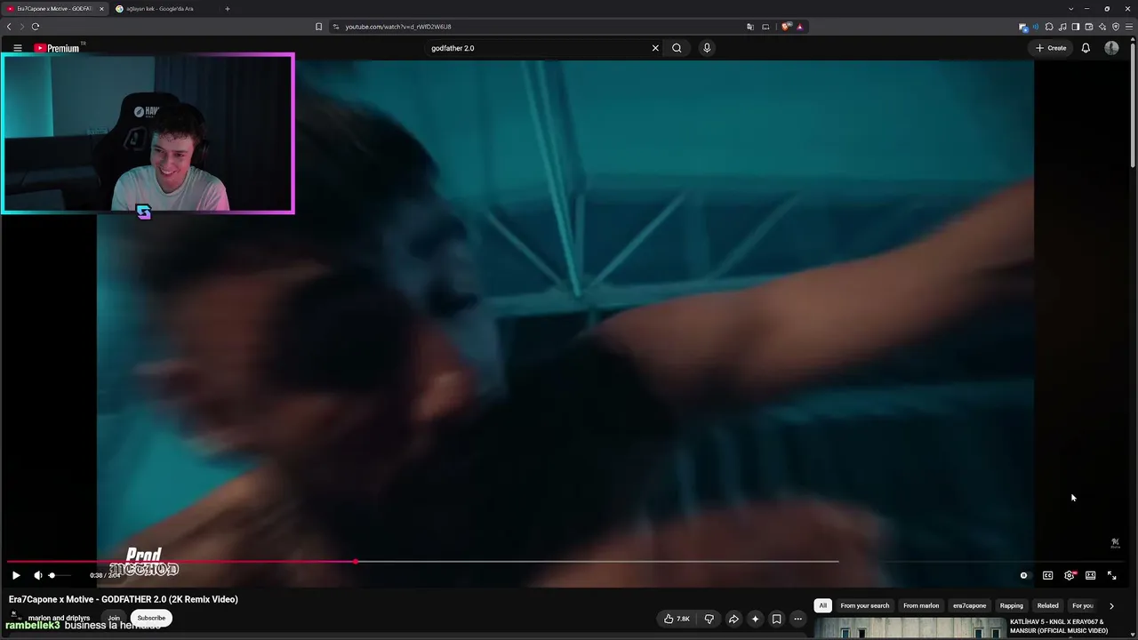The image size is (1138, 640).
Task: Mute the video volume
Action: [x=37, y=575]
